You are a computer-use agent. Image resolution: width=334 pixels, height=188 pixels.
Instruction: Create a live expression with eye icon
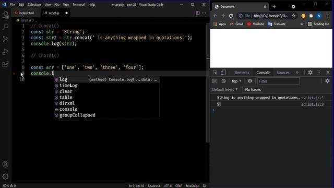(249, 81)
